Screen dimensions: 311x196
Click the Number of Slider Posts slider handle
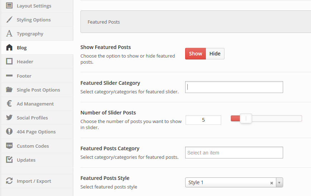(x=246, y=118)
